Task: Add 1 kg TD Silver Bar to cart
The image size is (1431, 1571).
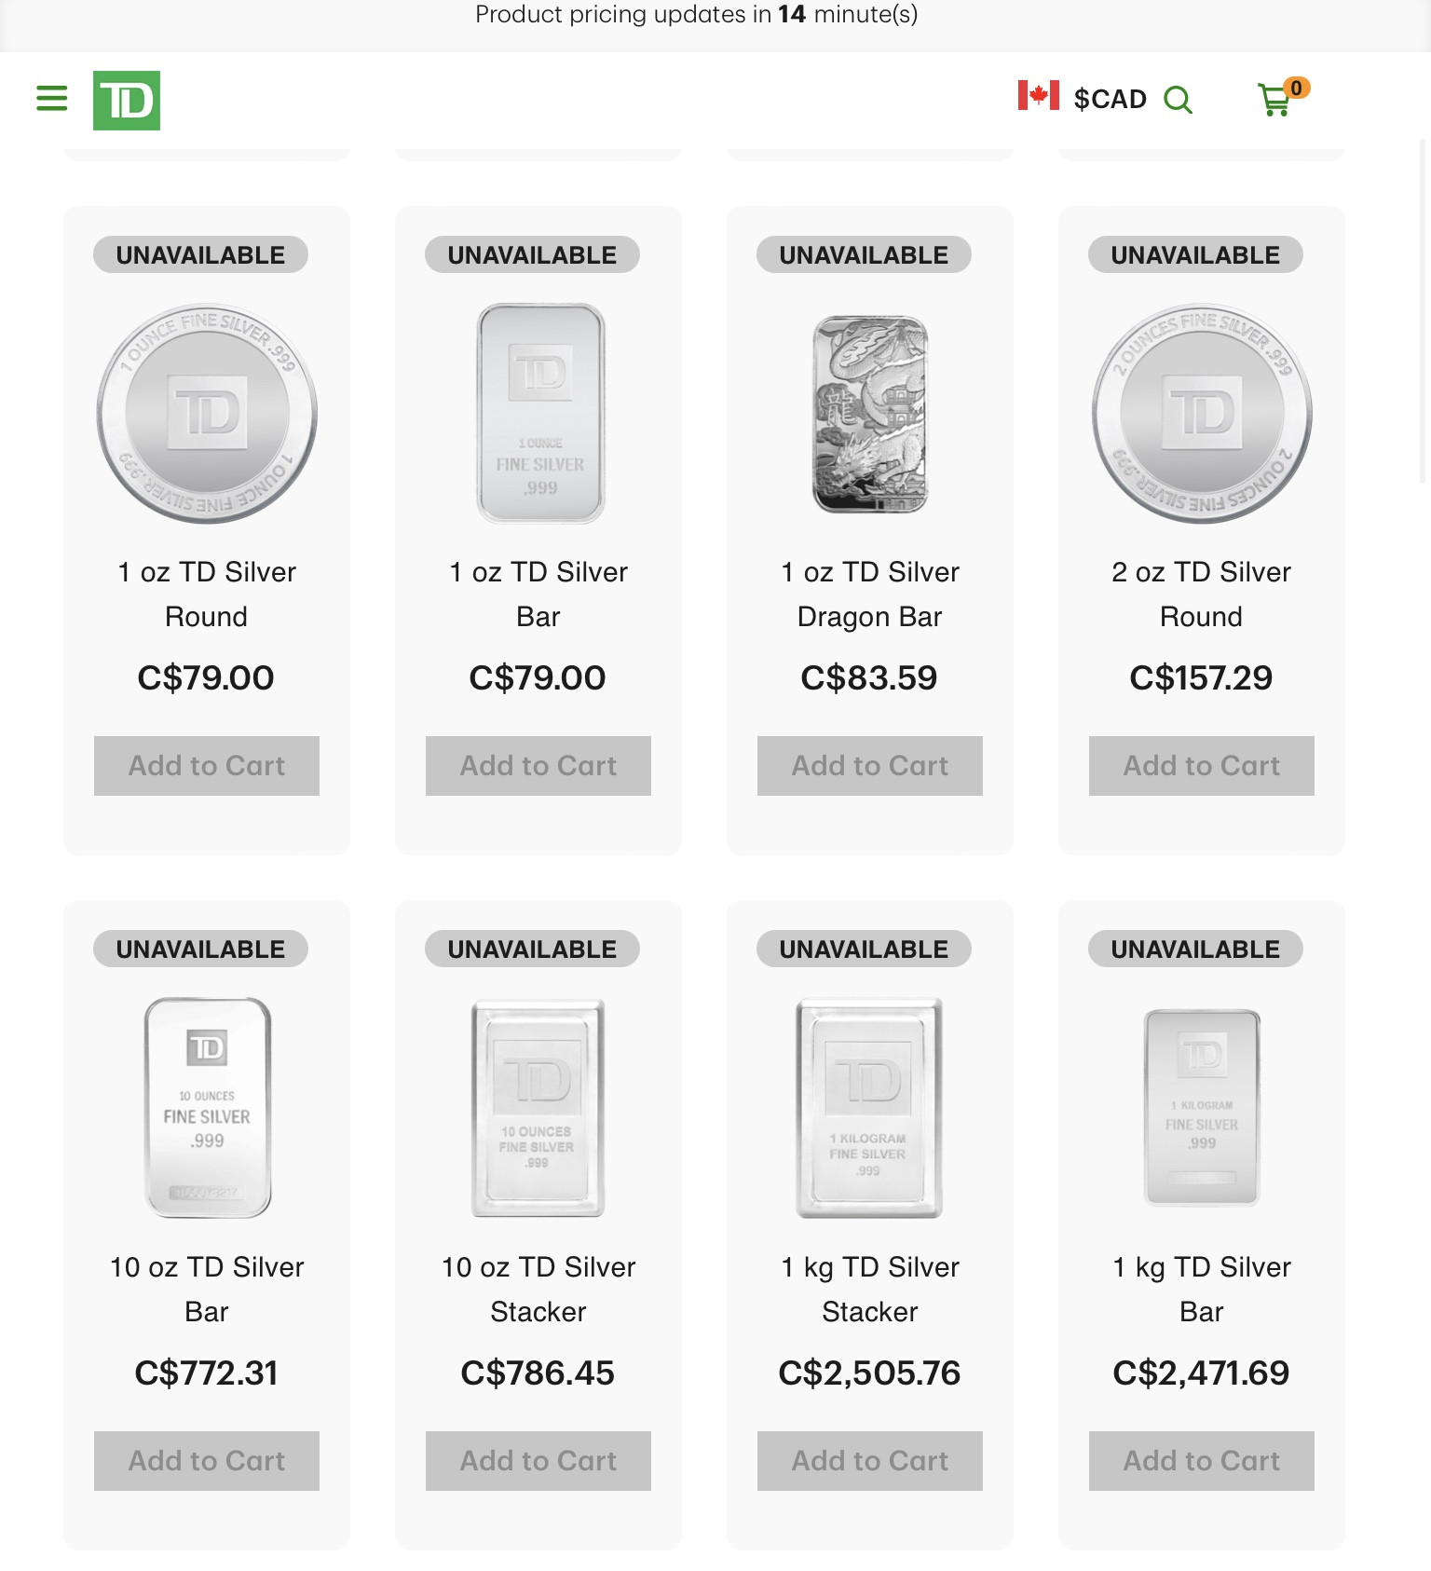Action: coord(1202,1461)
